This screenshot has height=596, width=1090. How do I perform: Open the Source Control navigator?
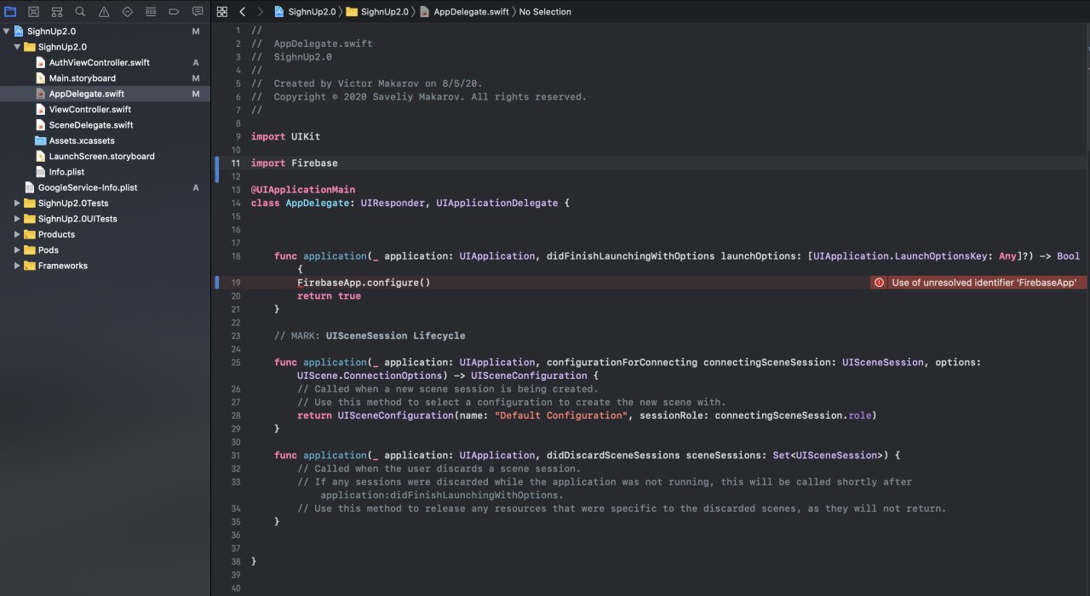33,12
